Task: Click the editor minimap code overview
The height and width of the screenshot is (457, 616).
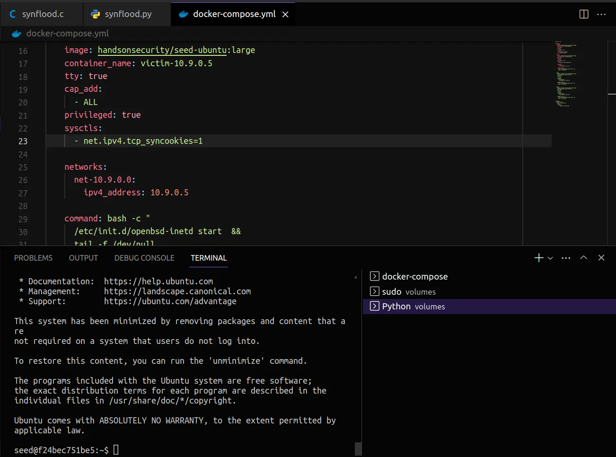Action: tap(565, 74)
